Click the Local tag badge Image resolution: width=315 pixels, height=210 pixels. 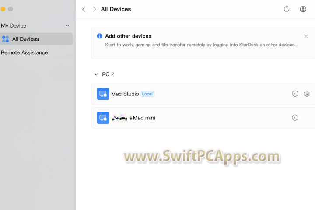click(147, 94)
